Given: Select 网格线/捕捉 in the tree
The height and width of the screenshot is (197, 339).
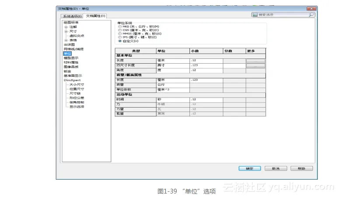Looking at the screenshot, I should click(x=73, y=49).
